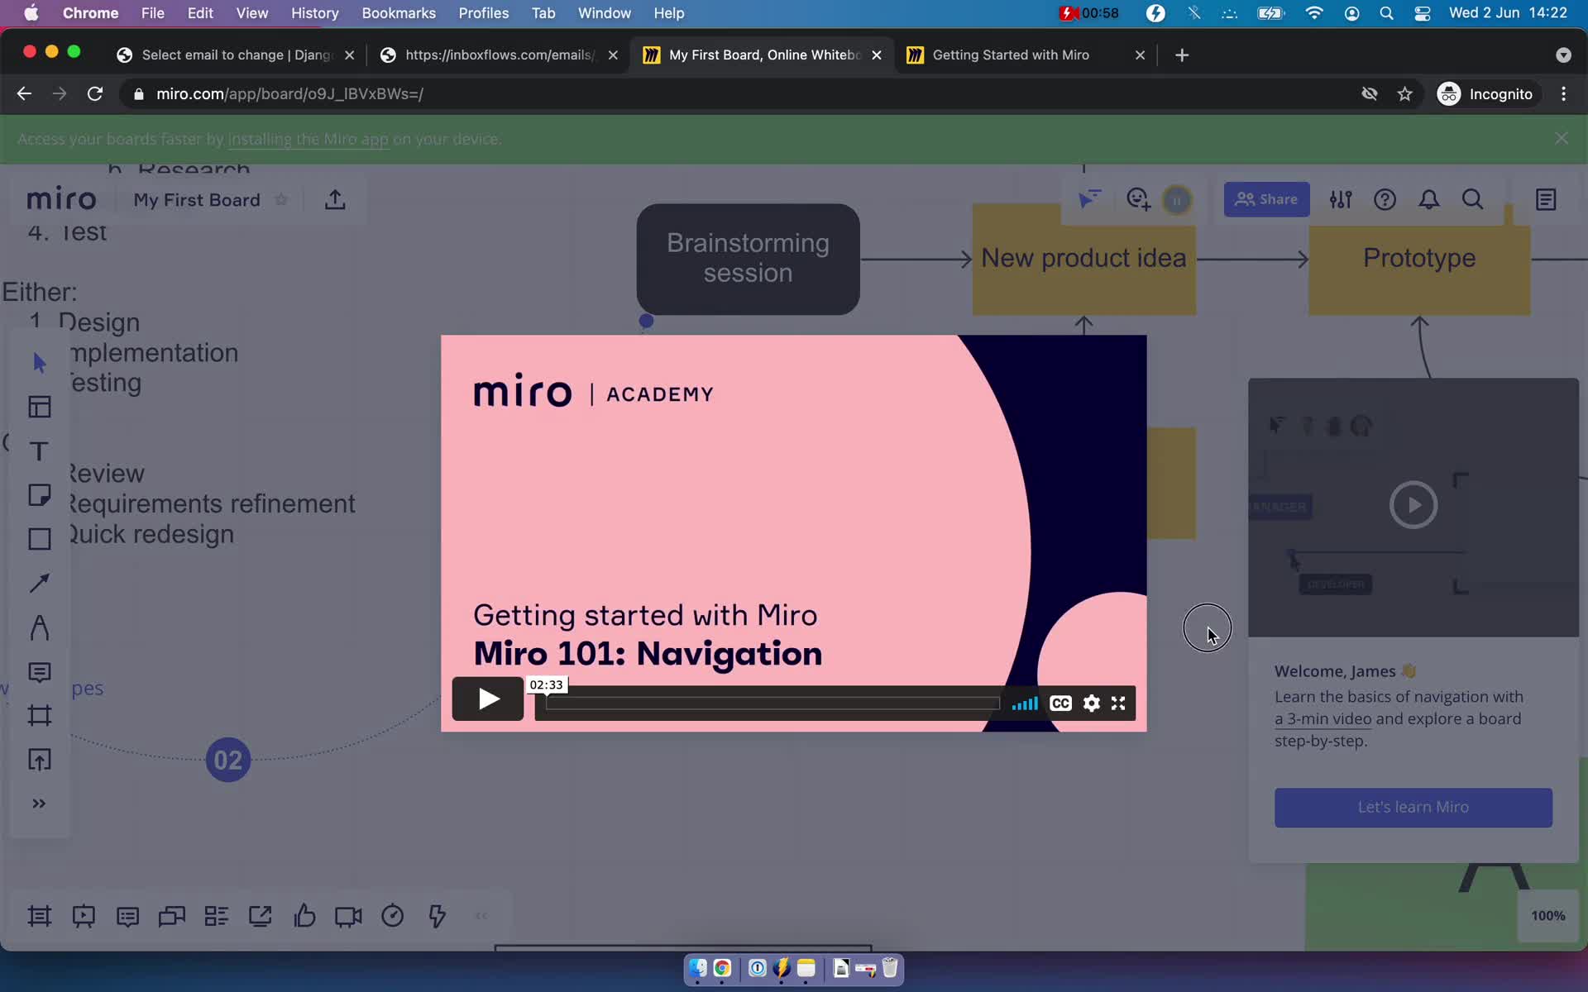The height and width of the screenshot is (992, 1588).
Task: Click the video progress bar
Action: click(772, 703)
